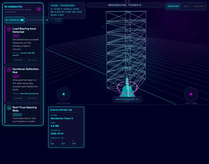Click the magenta rotation ring at tower base
Viewport: 209px width, 164px height.
tap(127, 87)
